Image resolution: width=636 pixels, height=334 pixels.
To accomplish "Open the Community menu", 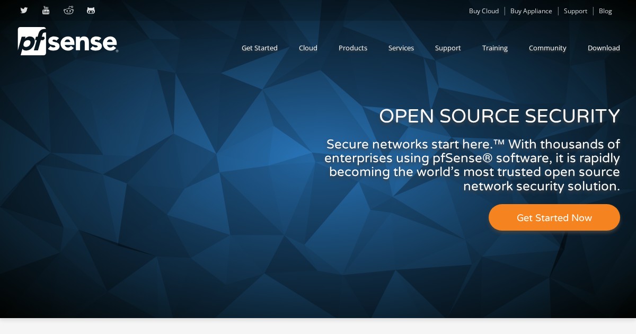I will (547, 48).
